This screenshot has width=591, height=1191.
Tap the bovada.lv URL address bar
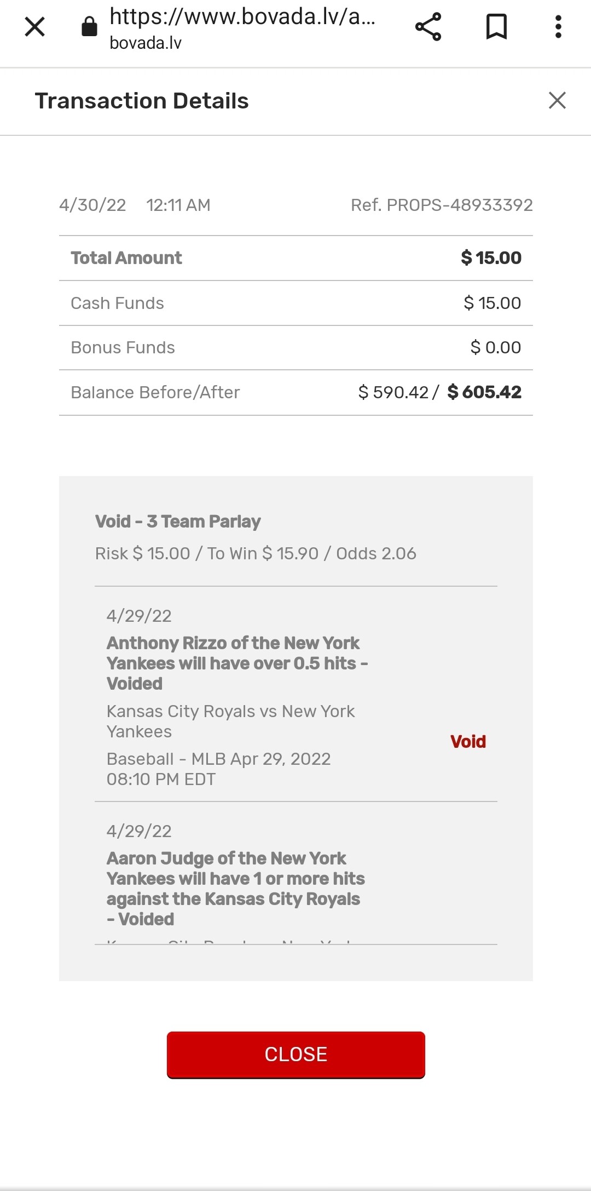point(242,27)
